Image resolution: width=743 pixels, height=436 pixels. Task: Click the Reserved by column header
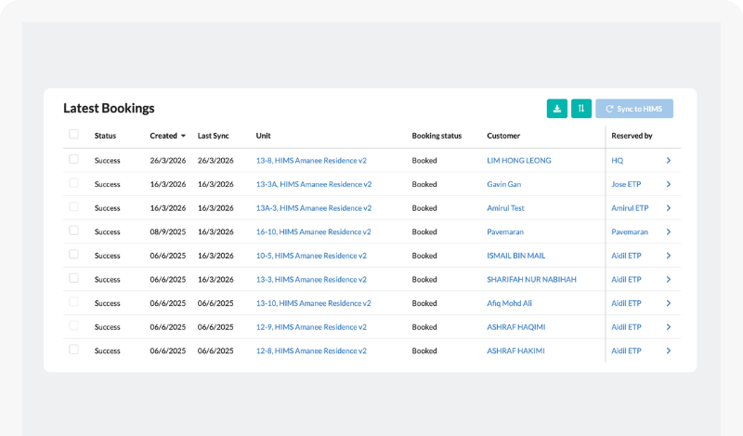click(632, 136)
